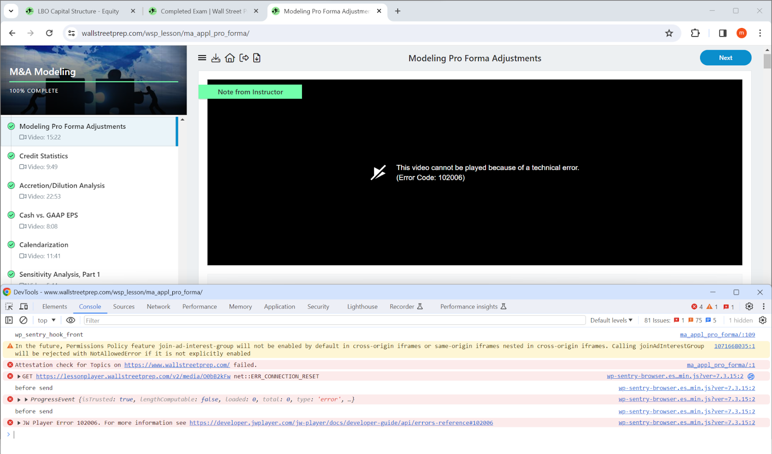The height and width of the screenshot is (454, 772).
Task: Open ma_appl_pro_forma/:109 source link
Action: [717, 334]
